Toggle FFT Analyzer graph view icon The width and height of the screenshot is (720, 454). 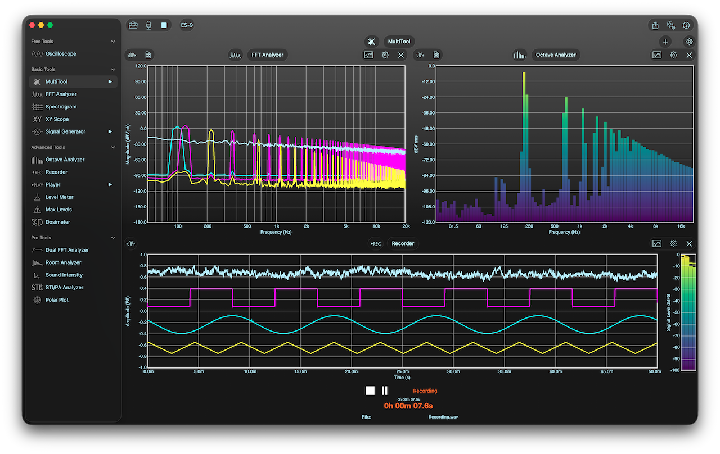coord(368,55)
